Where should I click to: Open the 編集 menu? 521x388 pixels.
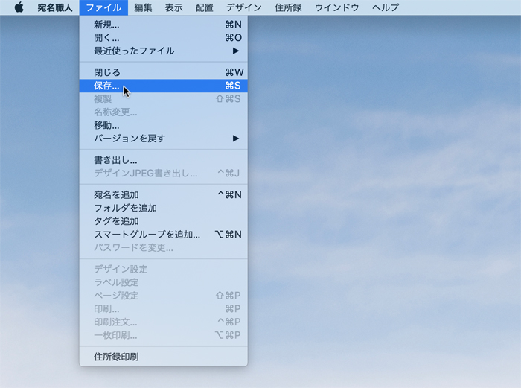(143, 7)
